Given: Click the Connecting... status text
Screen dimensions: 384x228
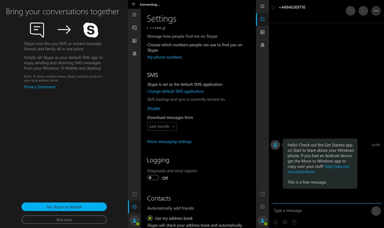Looking at the screenshot, I should coord(150,4).
